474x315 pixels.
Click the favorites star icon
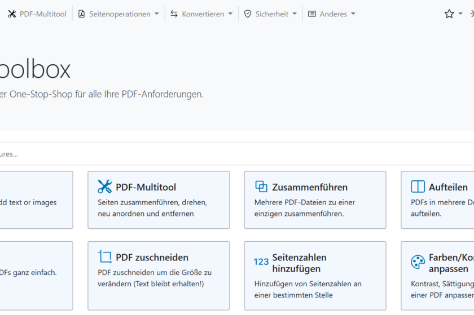449,14
